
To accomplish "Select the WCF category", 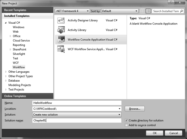I will (x=16, y=63).
